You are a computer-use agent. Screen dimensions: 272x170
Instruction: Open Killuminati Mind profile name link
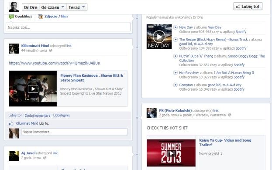35,46
